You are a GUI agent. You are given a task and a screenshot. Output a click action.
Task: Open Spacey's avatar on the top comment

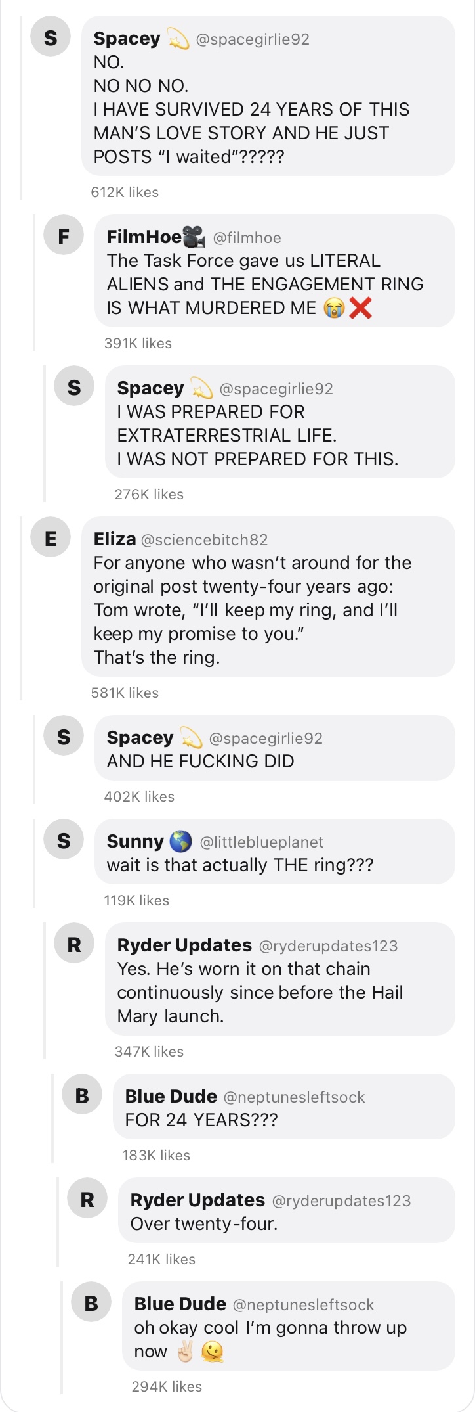tap(51, 37)
